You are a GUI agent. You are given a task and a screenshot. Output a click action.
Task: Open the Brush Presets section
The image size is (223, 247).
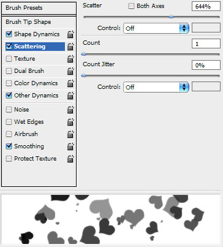point(39,8)
